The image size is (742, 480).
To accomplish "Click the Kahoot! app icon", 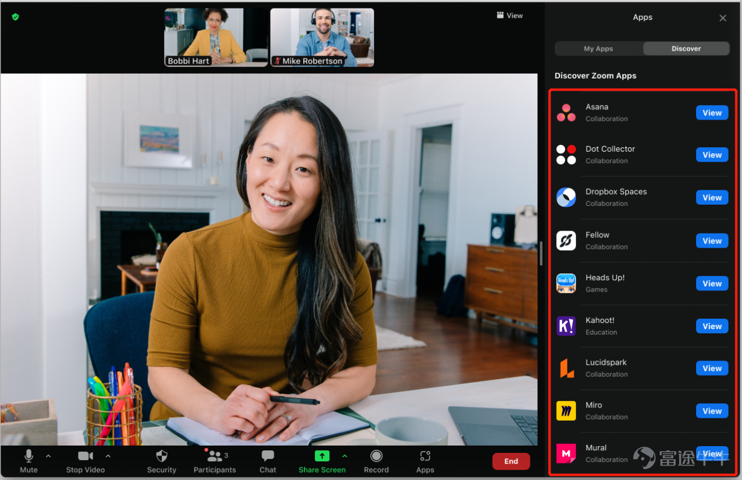I will tap(566, 326).
